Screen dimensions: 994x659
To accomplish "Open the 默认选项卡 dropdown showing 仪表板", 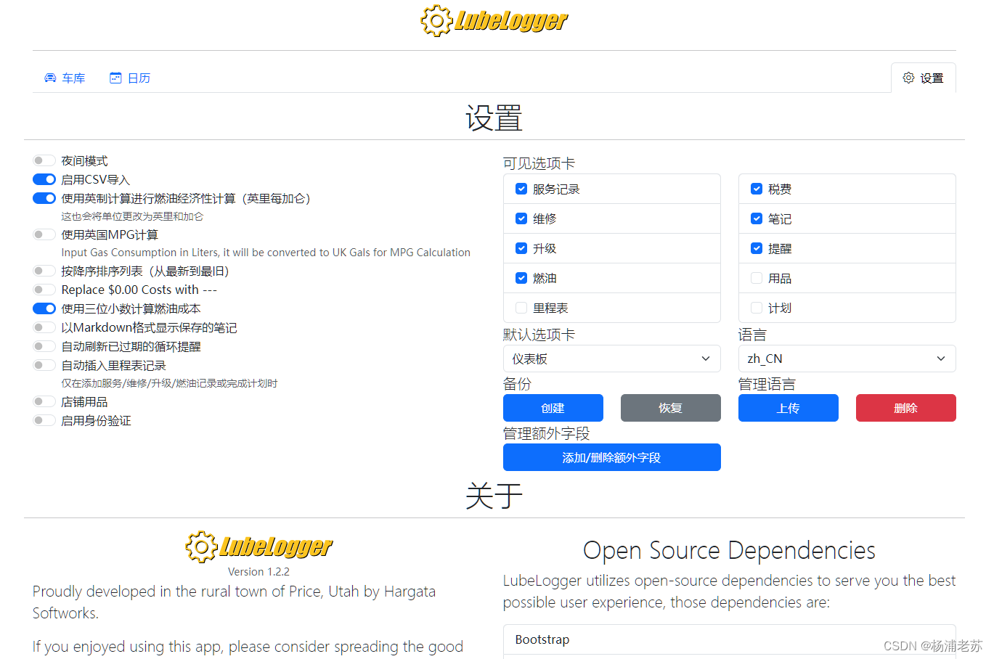I will click(612, 359).
